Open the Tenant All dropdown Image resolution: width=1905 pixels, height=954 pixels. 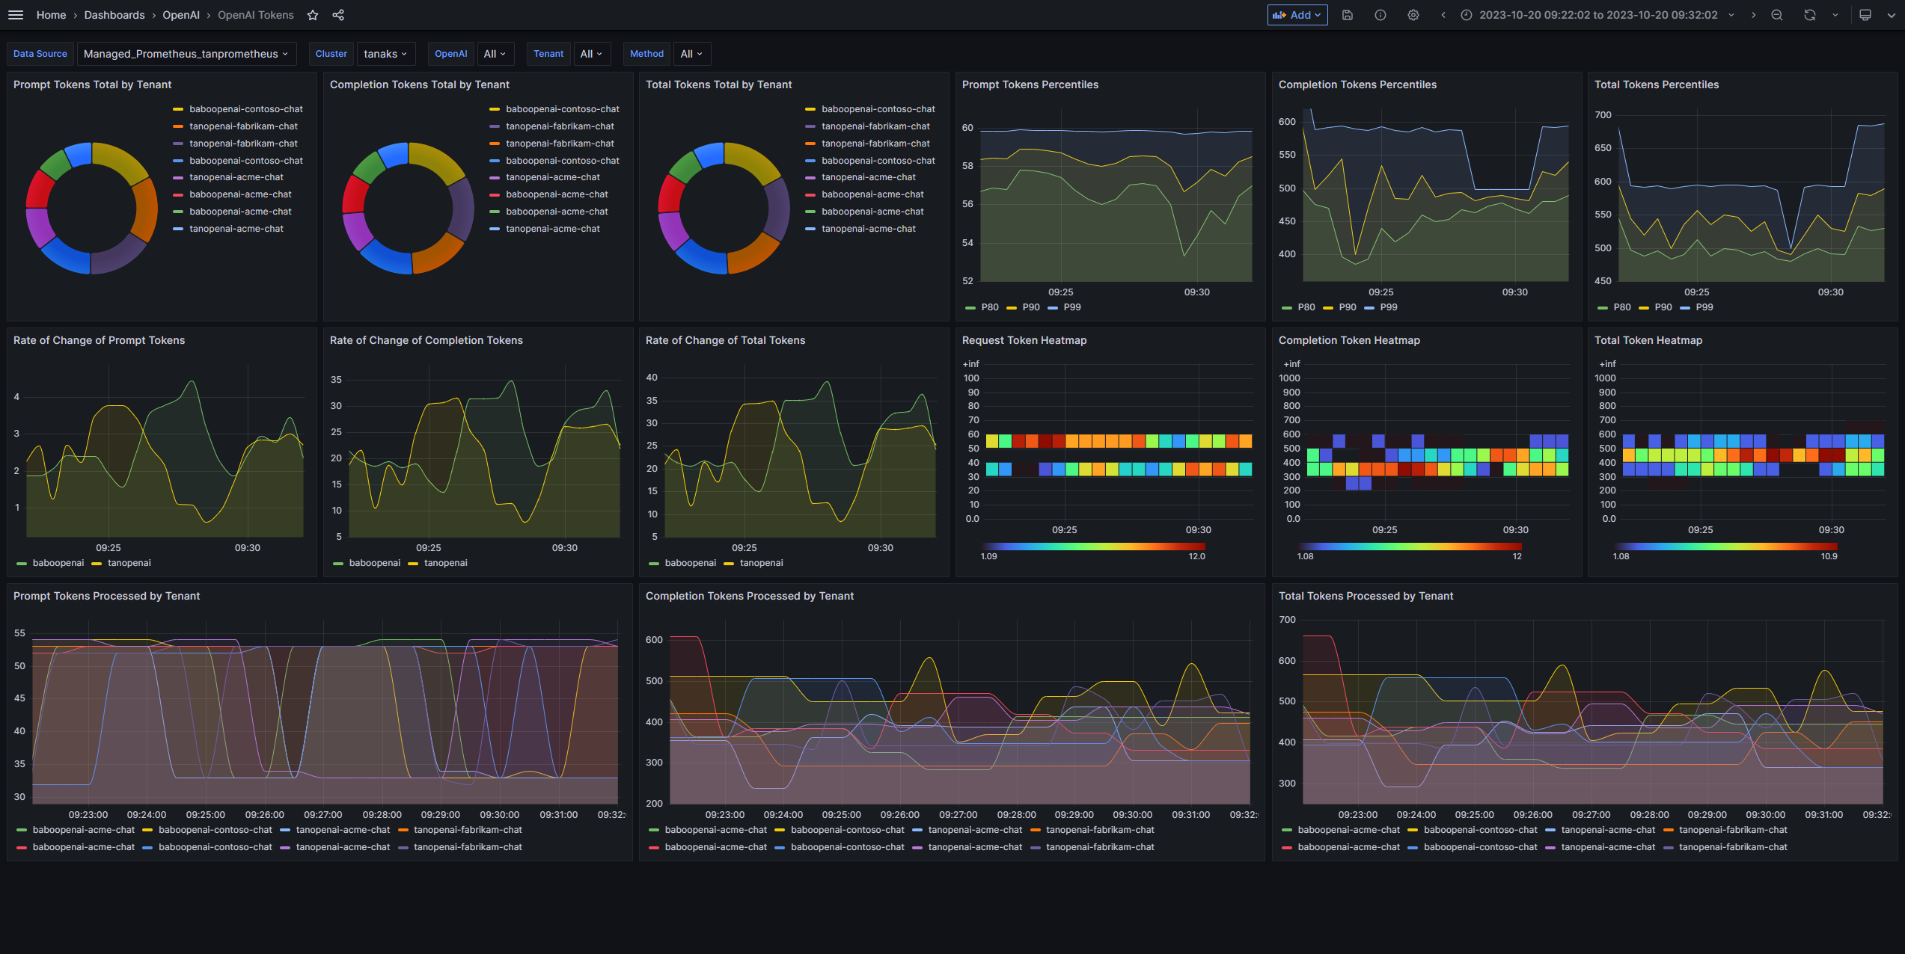(x=591, y=54)
